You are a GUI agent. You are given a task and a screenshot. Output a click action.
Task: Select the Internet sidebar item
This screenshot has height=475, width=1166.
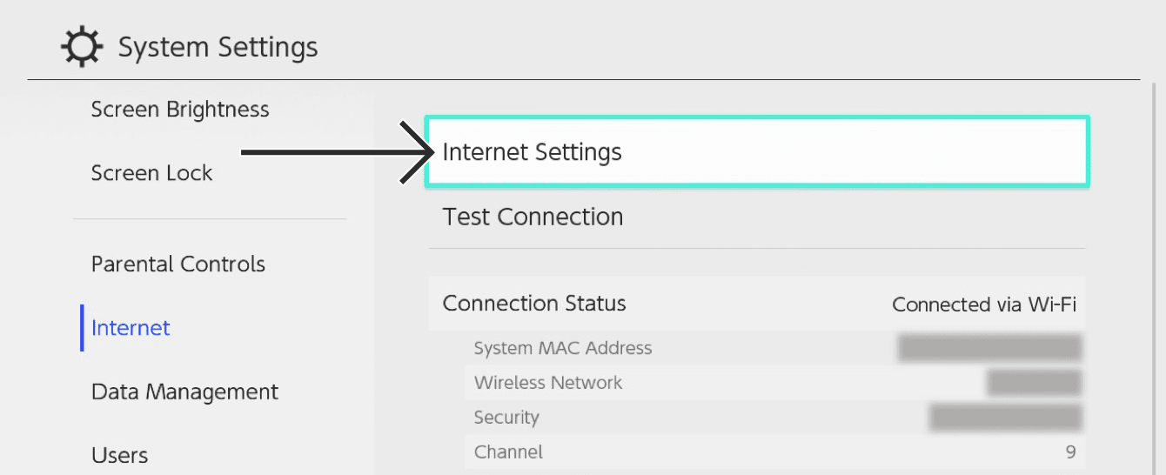(131, 328)
